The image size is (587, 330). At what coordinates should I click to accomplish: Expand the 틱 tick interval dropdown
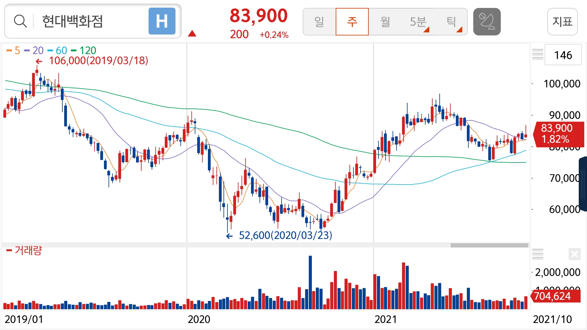[x=451, y=22]
